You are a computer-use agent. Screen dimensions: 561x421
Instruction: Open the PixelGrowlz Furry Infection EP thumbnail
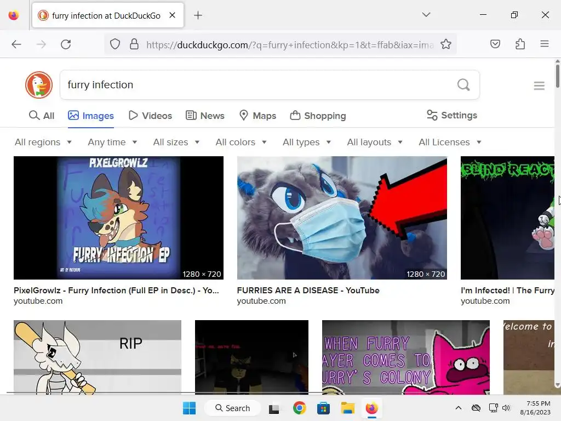pyautogui.click(x=118, y=218)
